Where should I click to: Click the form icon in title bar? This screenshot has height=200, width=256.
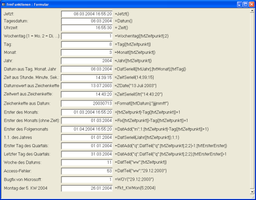[4, 4]
